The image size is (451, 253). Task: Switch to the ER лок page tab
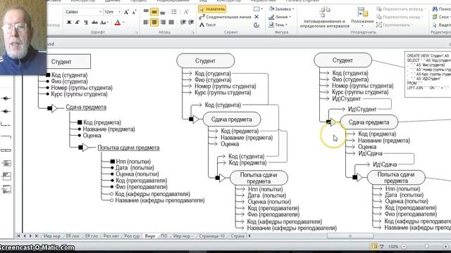73,236
